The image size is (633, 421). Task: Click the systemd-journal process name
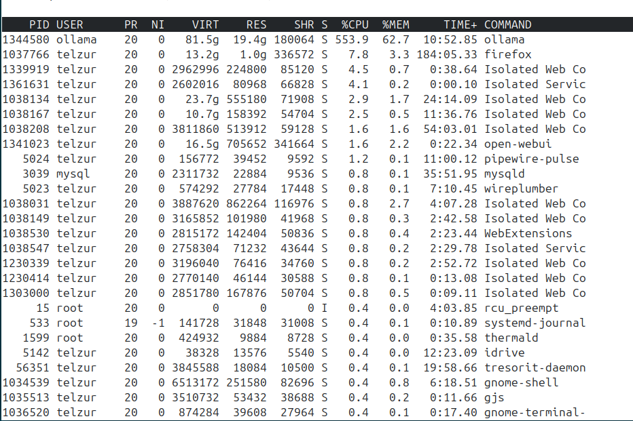point(535,323)
